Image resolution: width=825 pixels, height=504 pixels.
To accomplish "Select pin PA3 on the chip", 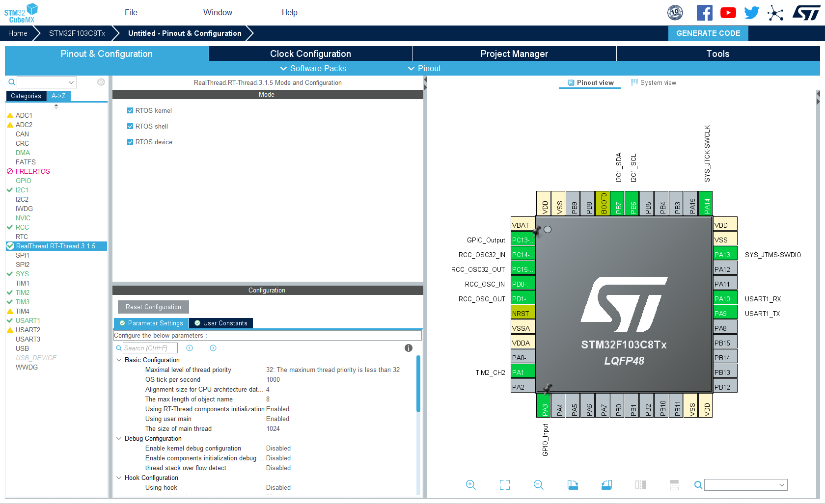I will [x=543, y=405].
